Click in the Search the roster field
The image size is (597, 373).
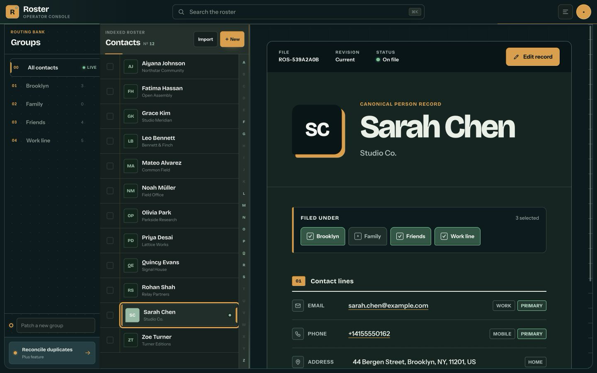click(x=298, y=12)
